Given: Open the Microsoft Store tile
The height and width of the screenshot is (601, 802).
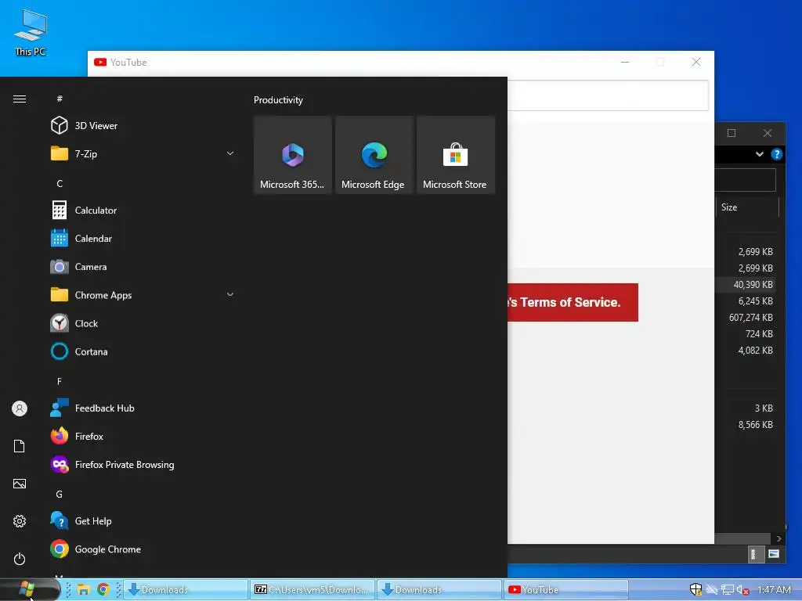Looking at the screenshot, I should [x=456, y=155].
